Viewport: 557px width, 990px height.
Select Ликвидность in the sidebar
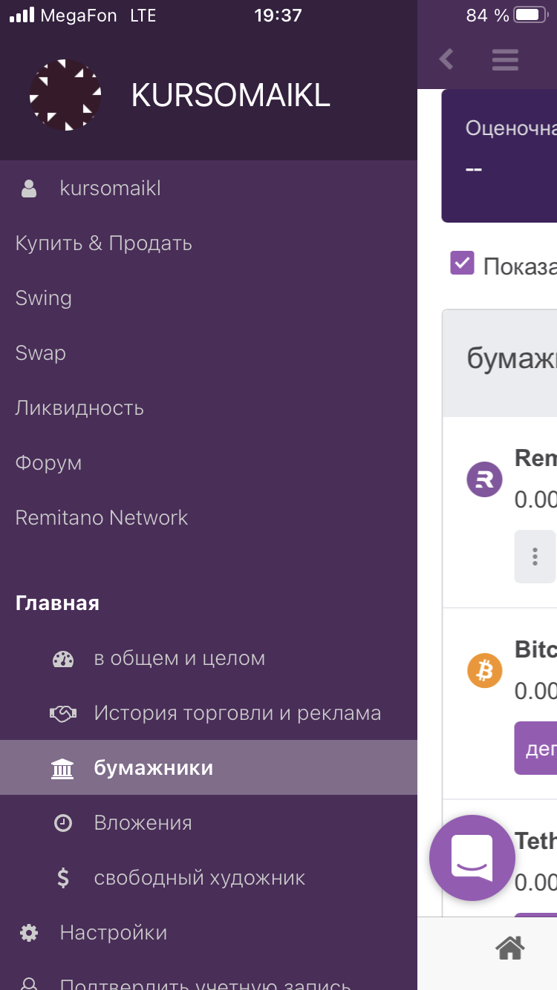pos(209,408)
